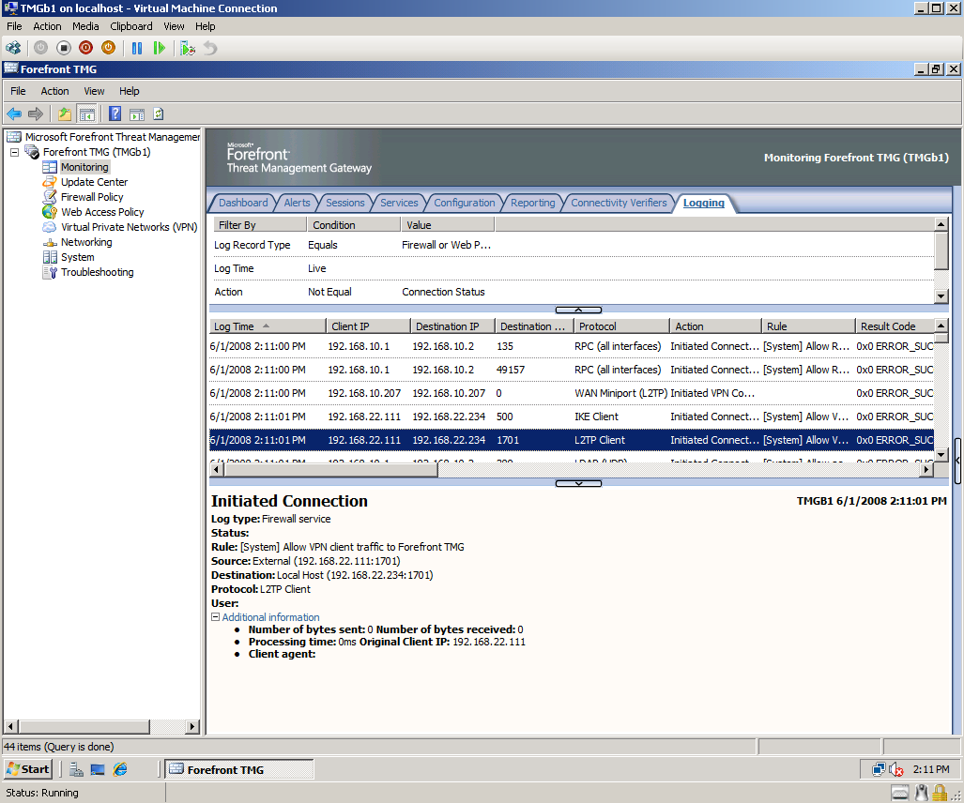Select the WAN Miniport (L2TP) log row

pyautogui.click(x=571, y=393)
